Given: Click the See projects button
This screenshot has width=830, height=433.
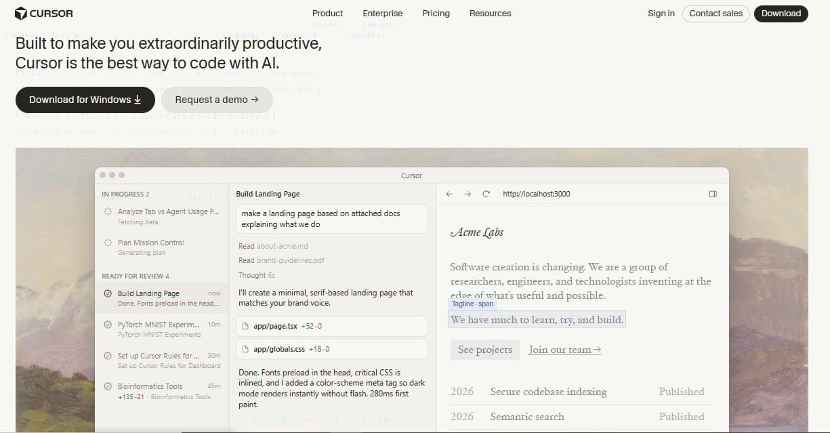Looking at the screenshot, I should click(485, 350).
